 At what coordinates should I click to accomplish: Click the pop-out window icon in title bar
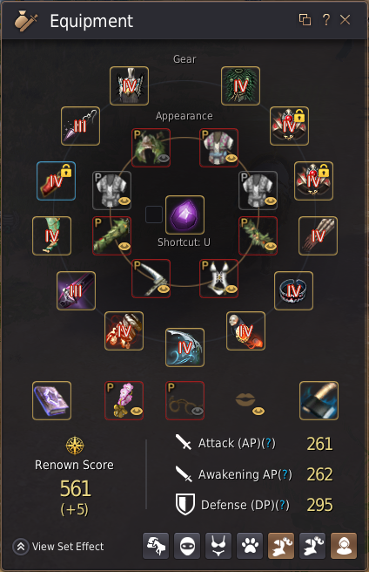click(x=305, y=20)
